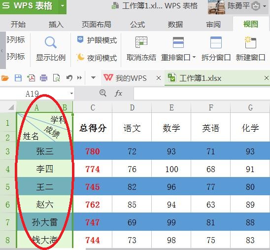The image size is (270, 250).
Task: Open the 页面布局 ribbon tab
Action: (x=97, y=24)
